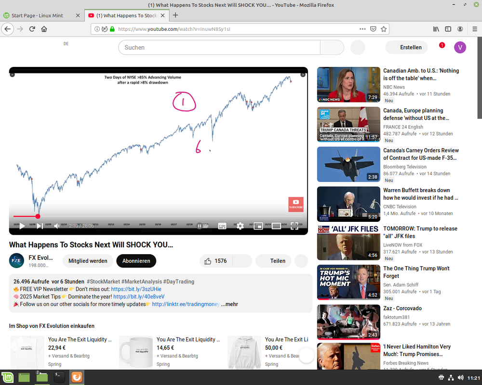Expand description with ...mehr
The image size is (482, 385).
tap(229, 304)
